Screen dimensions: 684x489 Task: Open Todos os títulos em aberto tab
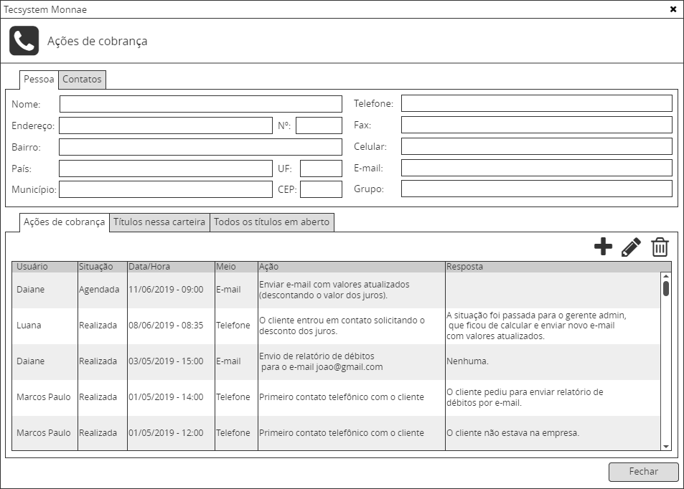point(272,222)
